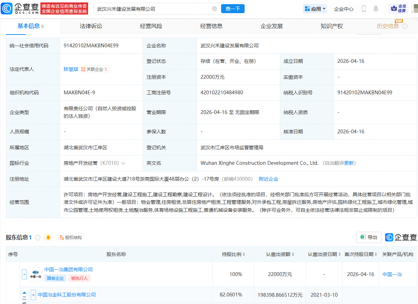Expand 中国冶金科工股份有限公司 shareholder row
This screenshot has width=418, height=304.
pos(33,295)
